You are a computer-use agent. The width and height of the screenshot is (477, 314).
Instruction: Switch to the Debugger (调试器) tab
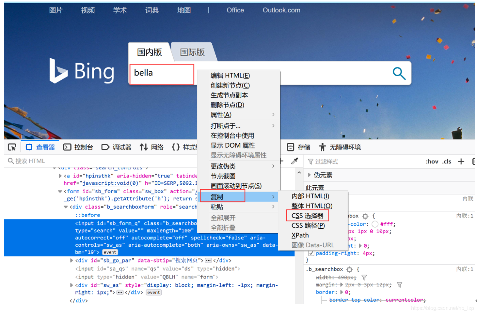pyautogui.click(x=117, y=147)
